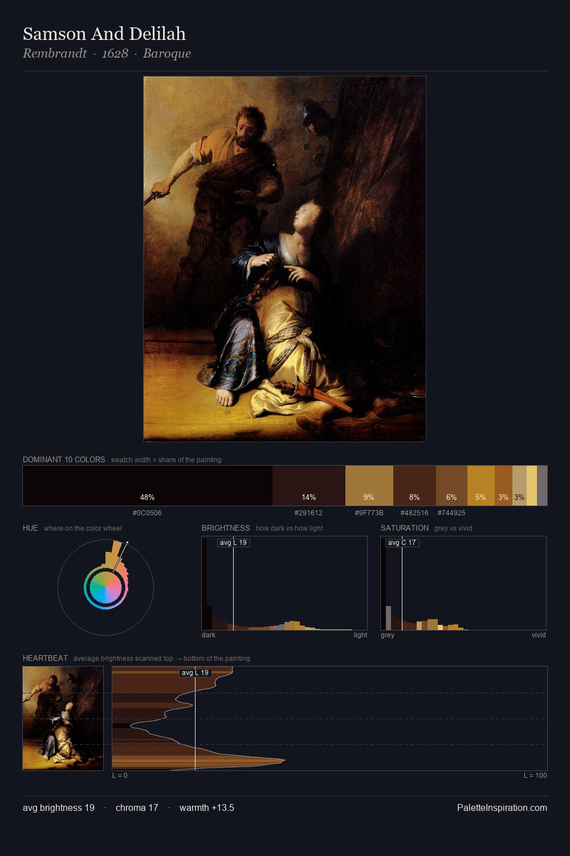The width and height of the screenshot is (570, 856).
Task: Open the large Samson and Delilah painting
Action: 284,259
